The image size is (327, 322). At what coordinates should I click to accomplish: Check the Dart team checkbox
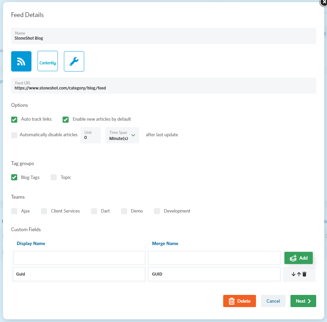94,211
